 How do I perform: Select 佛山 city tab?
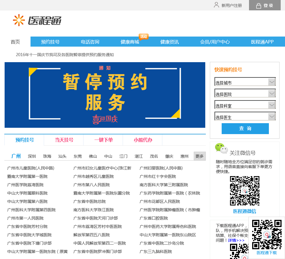pyautogui.click(x=93, y=156)
